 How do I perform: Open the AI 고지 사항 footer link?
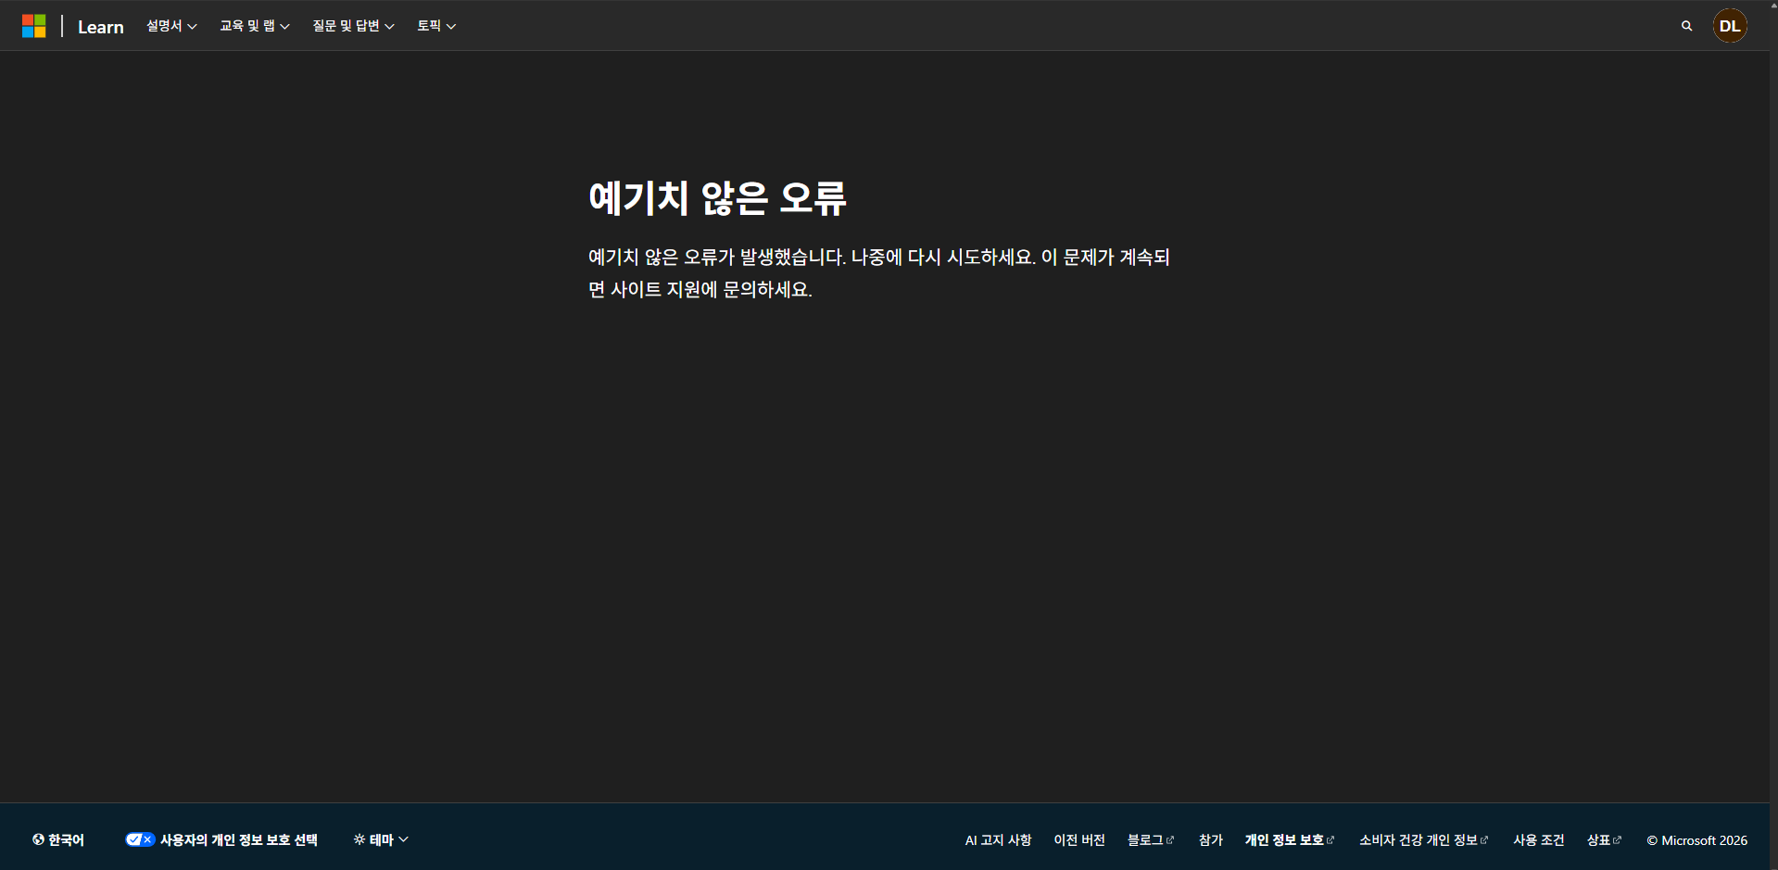998,840
